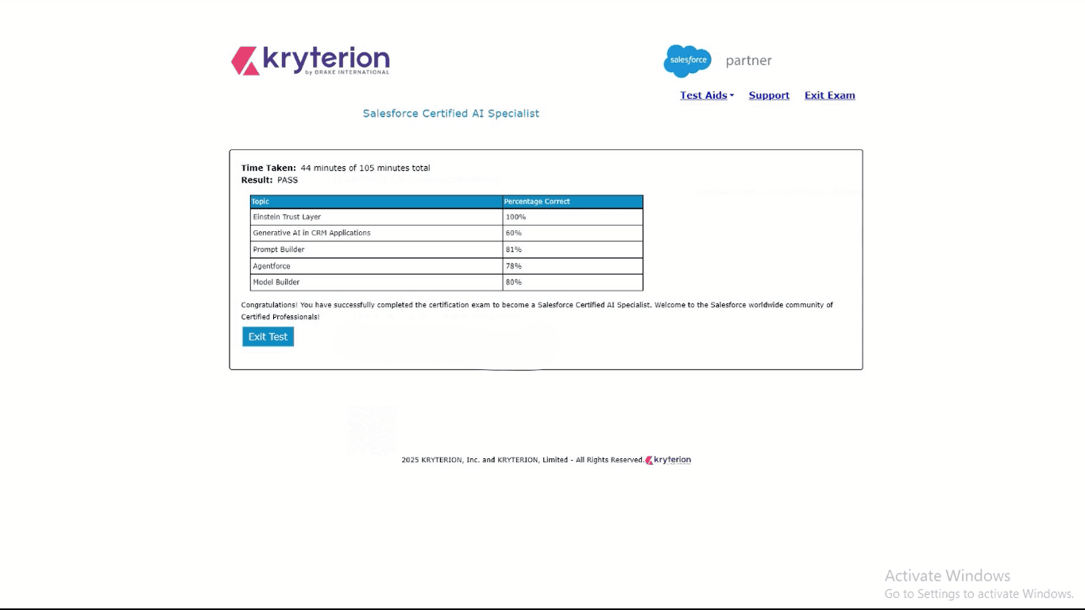Click the arrow next to Test Aids
The width and height of the screenshot is (1085, 610).
tap(732, 96)
